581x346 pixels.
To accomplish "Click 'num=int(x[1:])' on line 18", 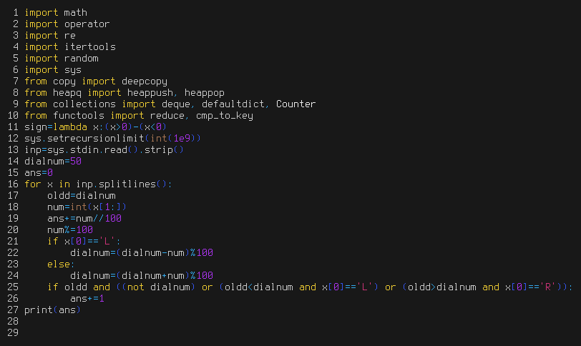I will (87, 207).
